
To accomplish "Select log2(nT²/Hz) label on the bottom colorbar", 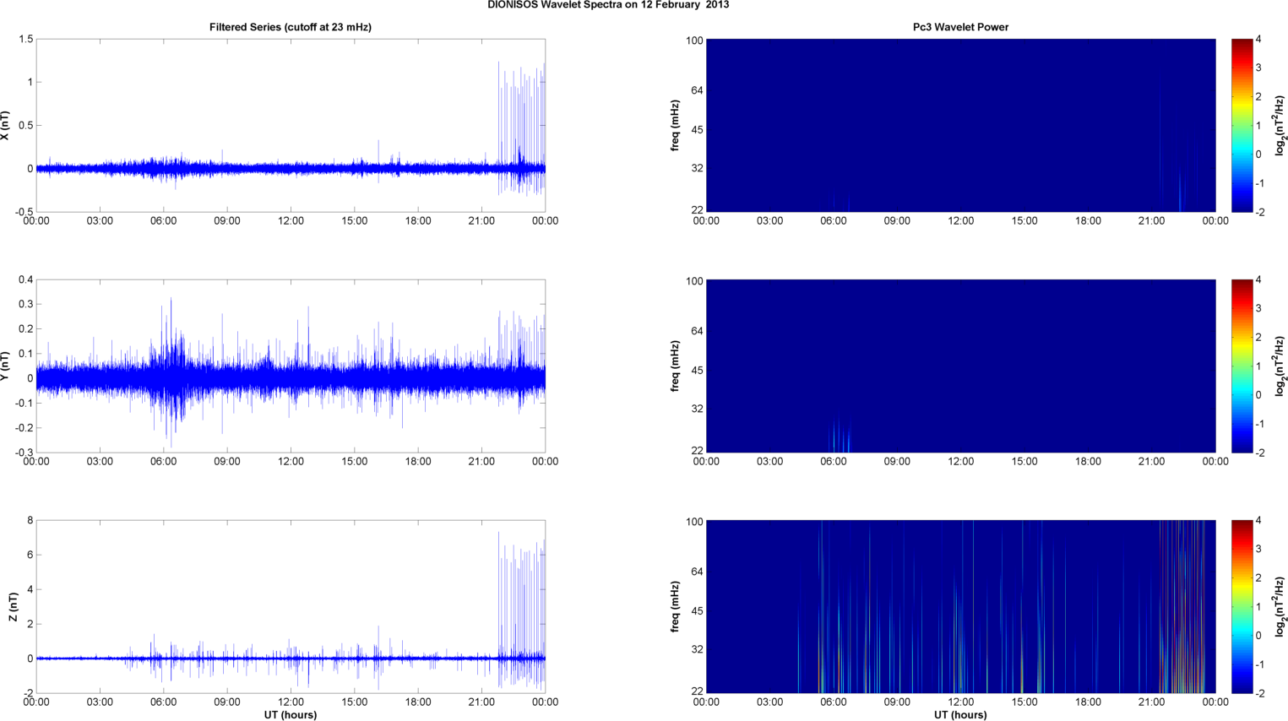I will (x=1280, y=606).
